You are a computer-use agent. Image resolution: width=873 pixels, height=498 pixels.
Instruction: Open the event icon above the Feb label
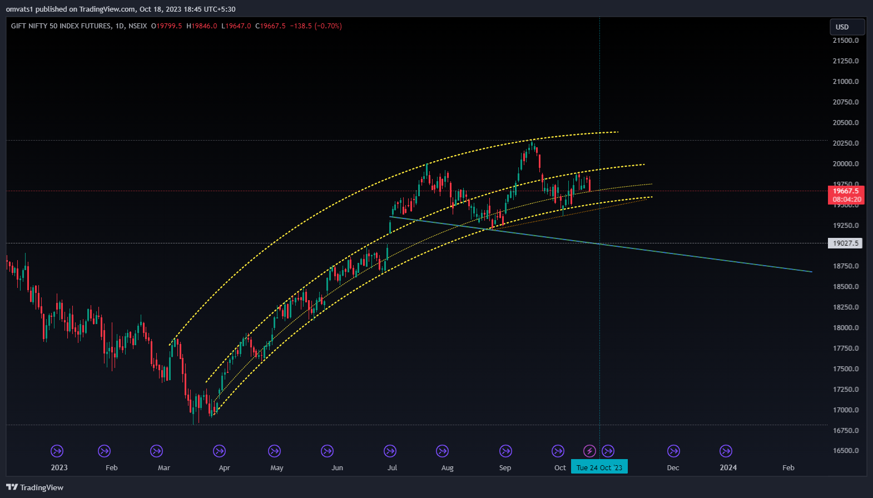coord(104,451)
